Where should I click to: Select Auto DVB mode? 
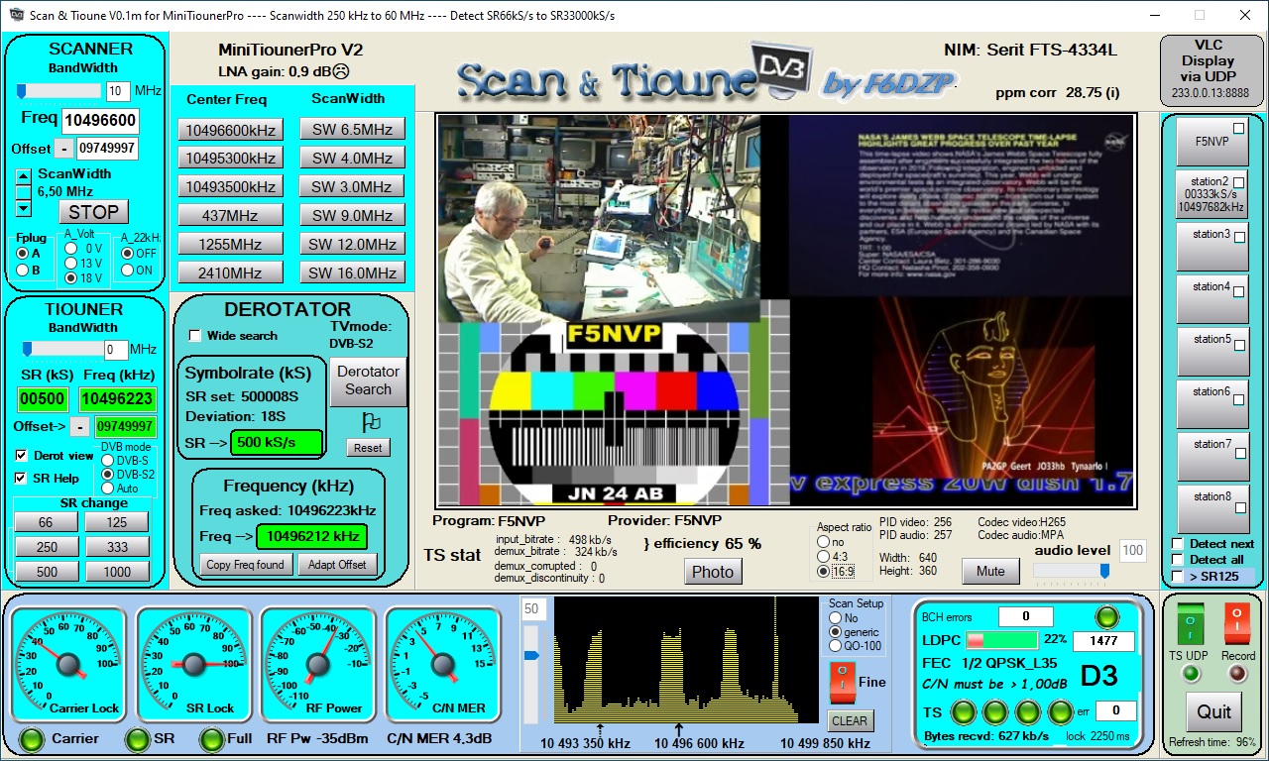pos(108,489)
